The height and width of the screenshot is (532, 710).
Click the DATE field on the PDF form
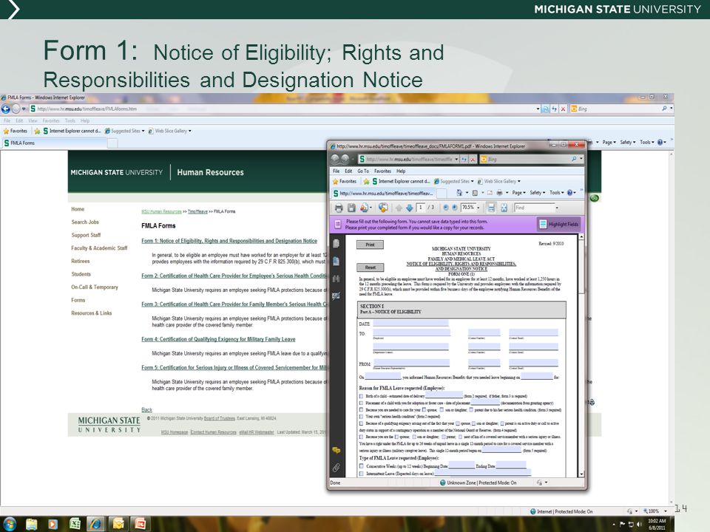[410, 323]
